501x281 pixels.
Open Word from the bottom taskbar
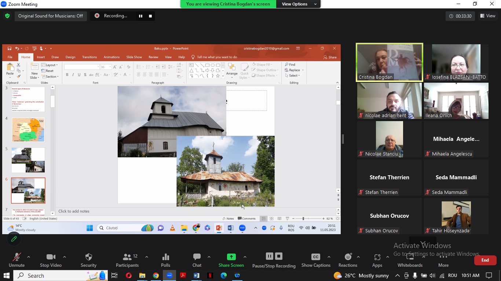(197, 276)
